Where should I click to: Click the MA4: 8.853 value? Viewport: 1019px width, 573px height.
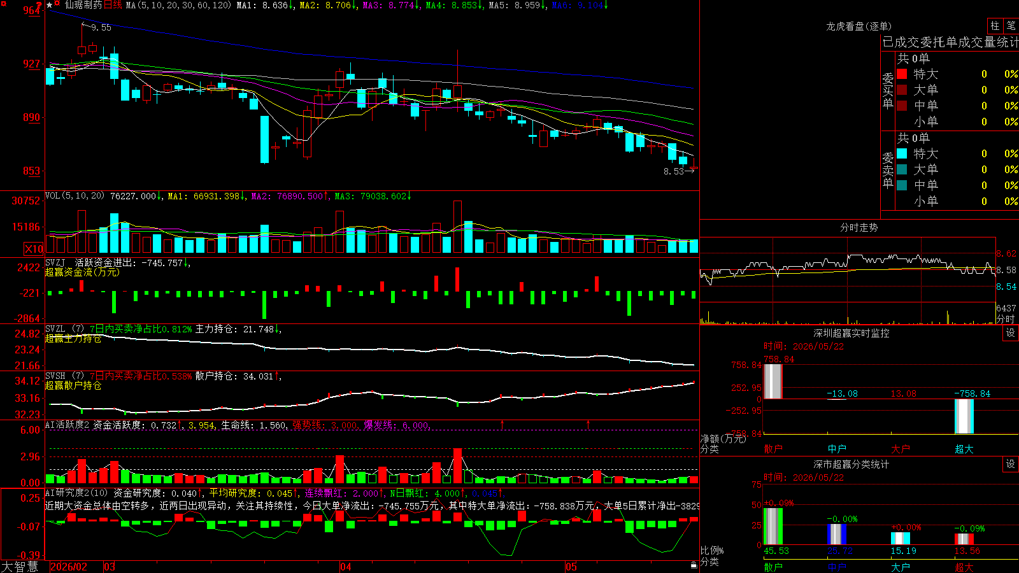pyautogui.click(x=454, y=5)
